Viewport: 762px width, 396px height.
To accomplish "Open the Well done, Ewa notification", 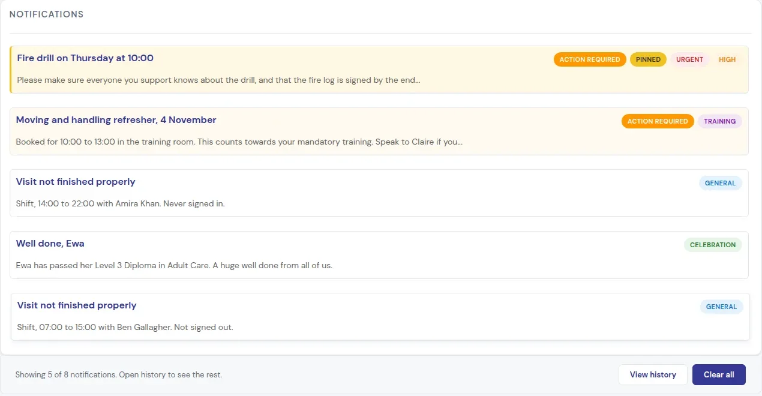I will pos(379,255).
